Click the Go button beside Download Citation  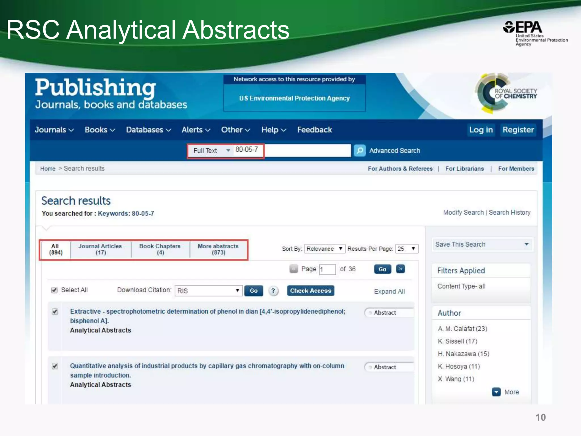tap(254, 291)
